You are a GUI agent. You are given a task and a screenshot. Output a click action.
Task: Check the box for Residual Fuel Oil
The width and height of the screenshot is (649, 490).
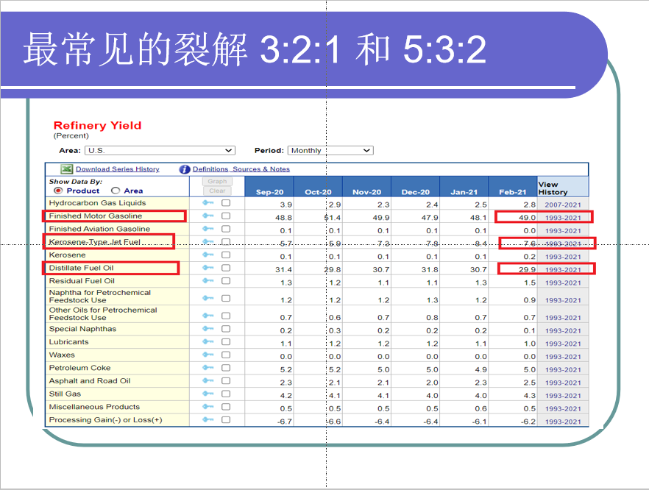click(x=226, y=281)
